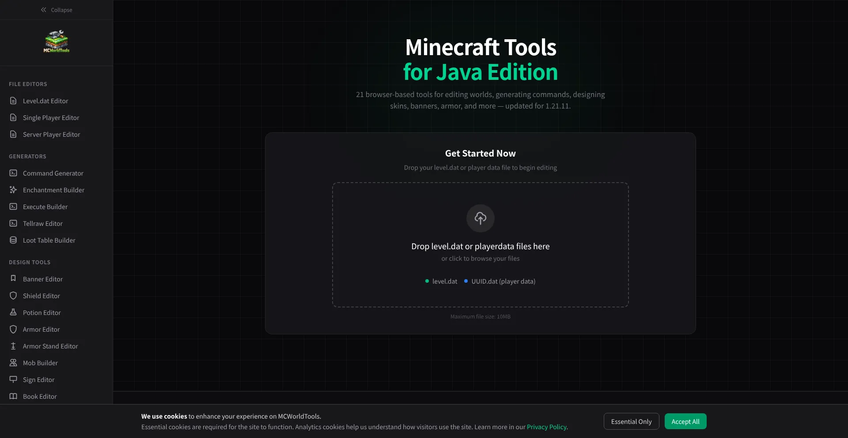This screenshot has width=848, height=438.
Task: Open Server Player Editor
Action: pyautogui.click(x=57, y=135)
